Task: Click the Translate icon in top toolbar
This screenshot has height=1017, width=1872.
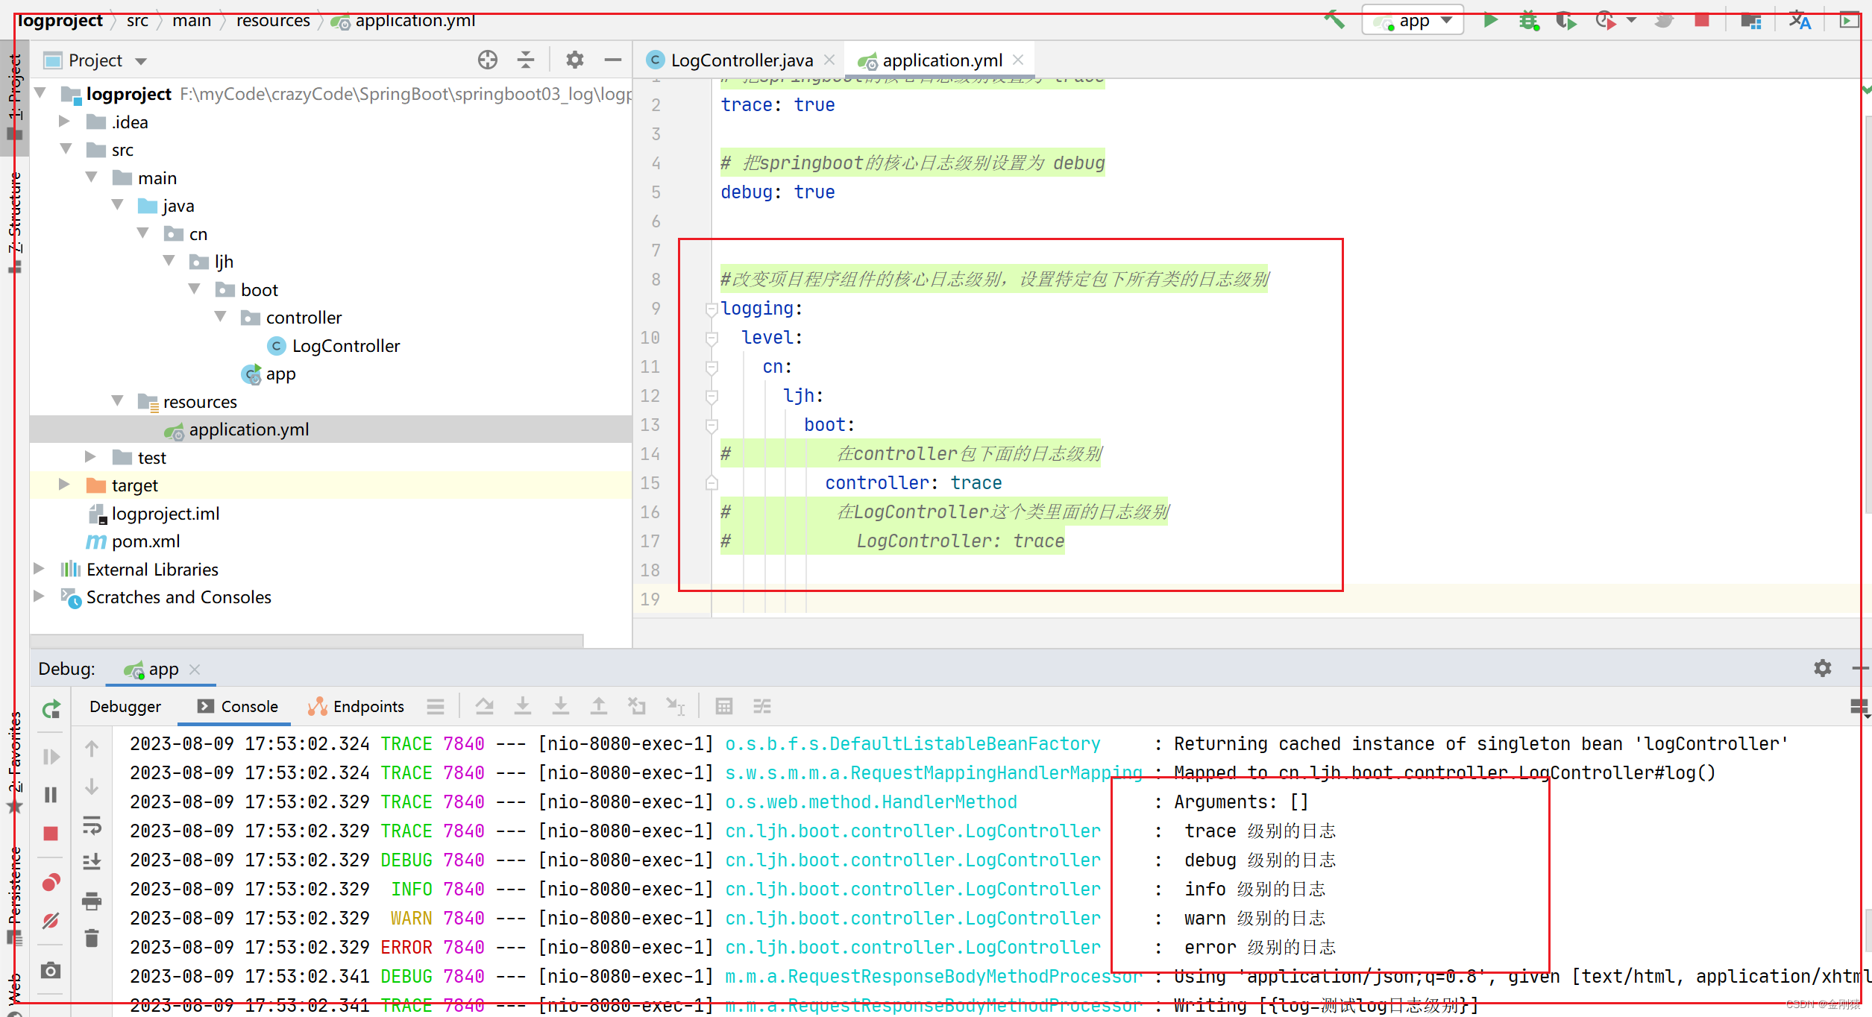Action: click(1800, 20)
